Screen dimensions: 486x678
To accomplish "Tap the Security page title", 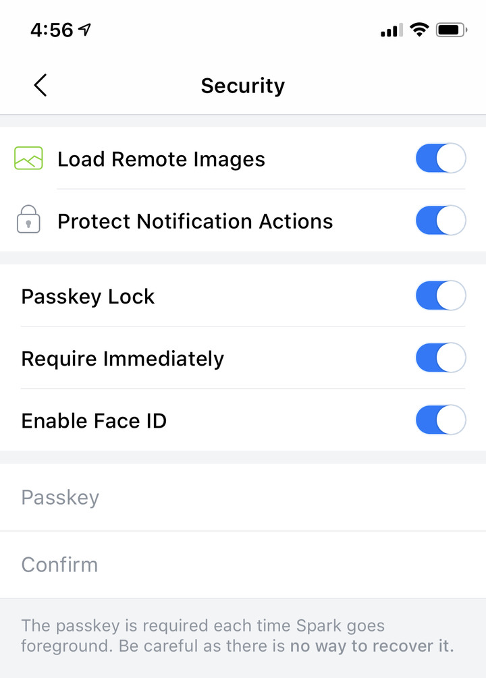I will [x=243, y=86].
